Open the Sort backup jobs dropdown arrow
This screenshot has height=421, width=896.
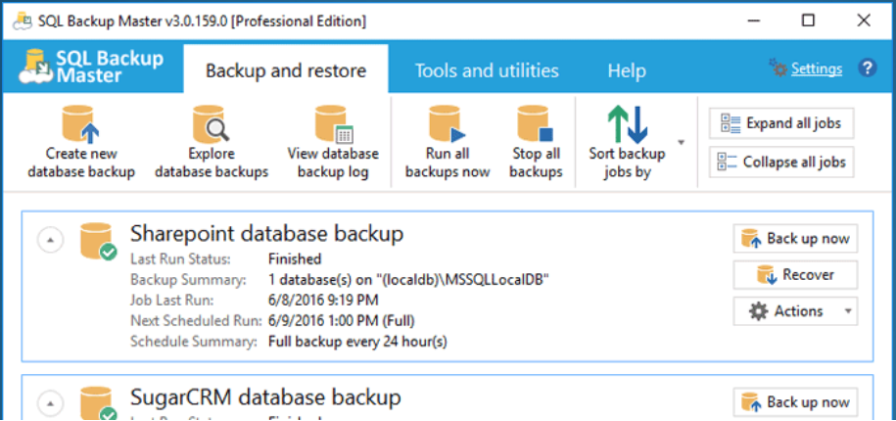coord(681,142)
